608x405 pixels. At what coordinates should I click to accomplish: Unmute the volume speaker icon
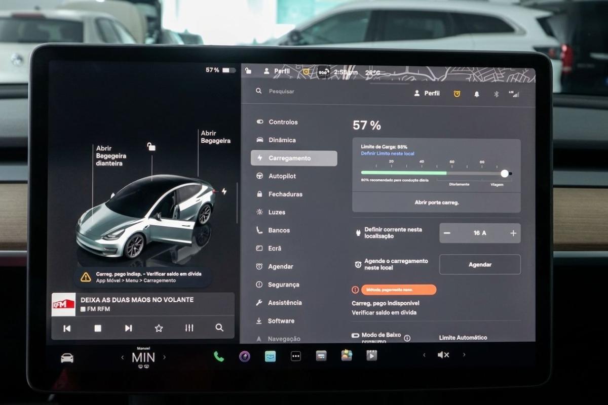[443, 355]
